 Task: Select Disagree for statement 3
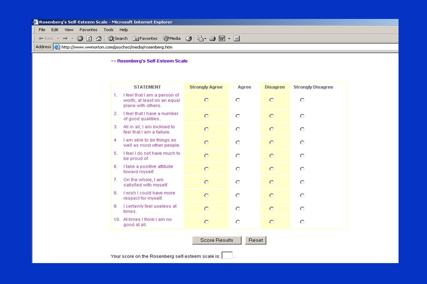click(272, 129)
